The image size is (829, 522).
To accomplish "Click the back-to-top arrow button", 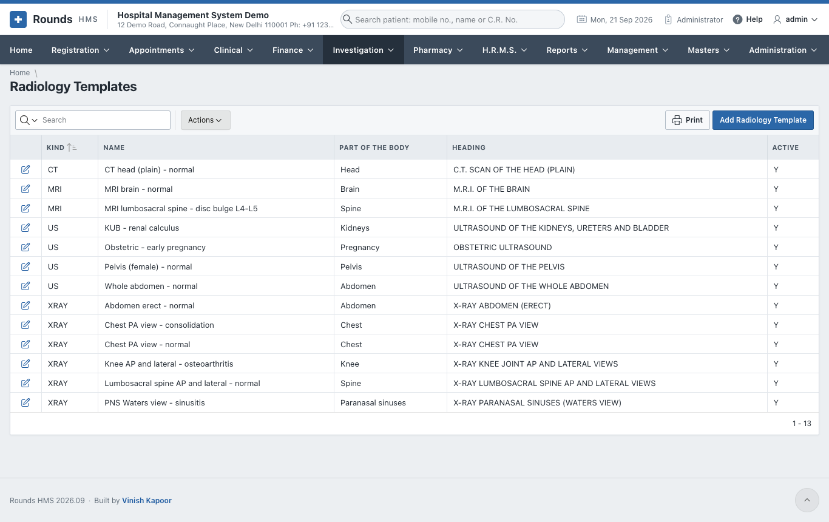I will (x=807, y=500).
